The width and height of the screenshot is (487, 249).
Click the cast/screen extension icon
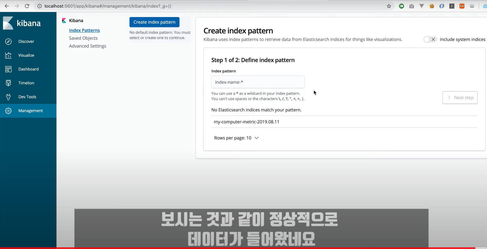tap(472, 6)
